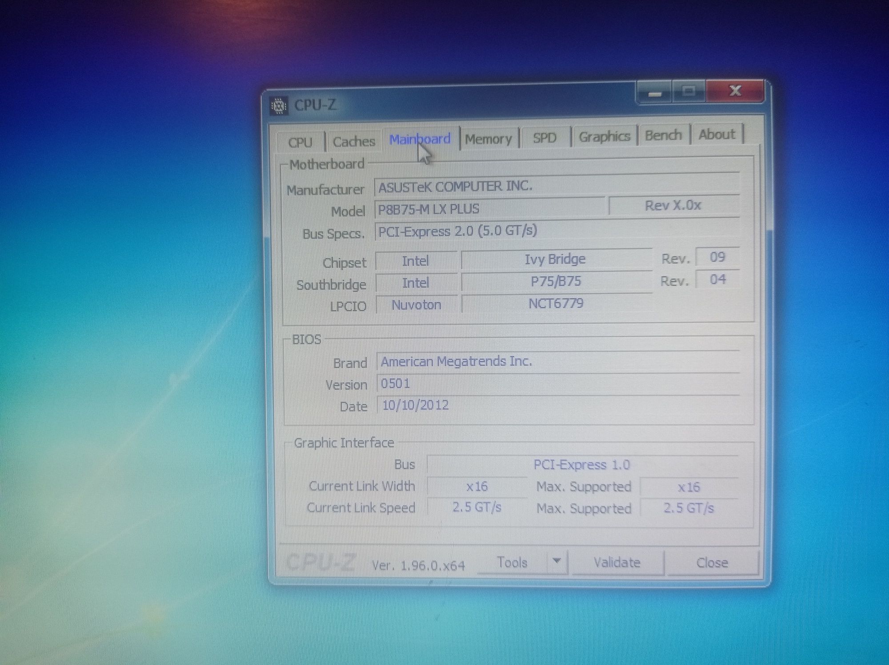Click the Intel southbridge vendor field
The width and height of the screenshot is (889, 665).
[416, 283]
